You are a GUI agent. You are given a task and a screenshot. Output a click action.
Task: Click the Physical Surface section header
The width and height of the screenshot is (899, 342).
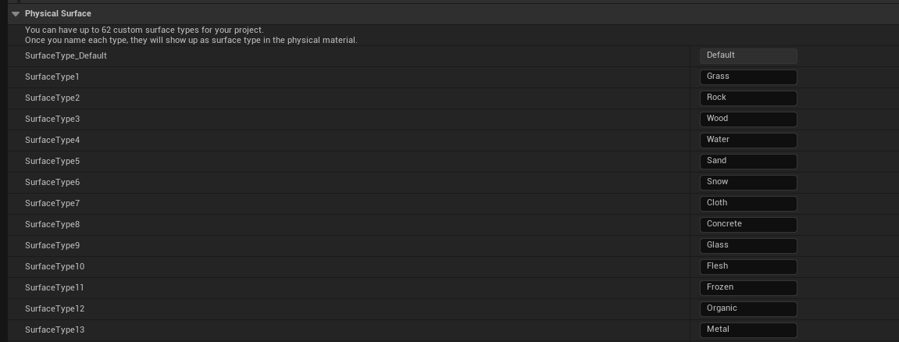click(x=58, y=14)
